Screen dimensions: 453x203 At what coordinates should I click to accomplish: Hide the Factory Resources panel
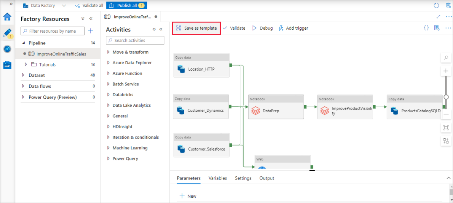pos(91,19)
